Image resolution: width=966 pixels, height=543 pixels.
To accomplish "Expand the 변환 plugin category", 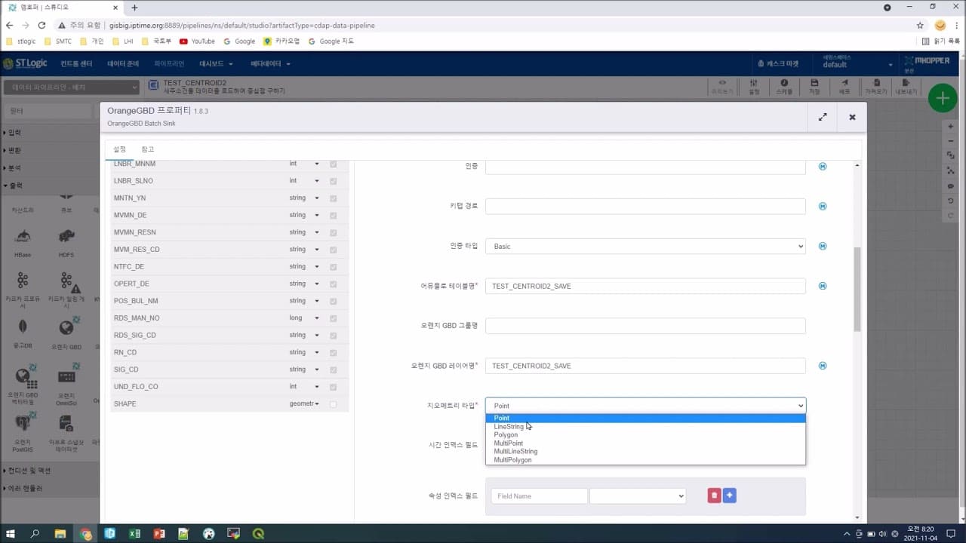I will (x=13, y=150).
